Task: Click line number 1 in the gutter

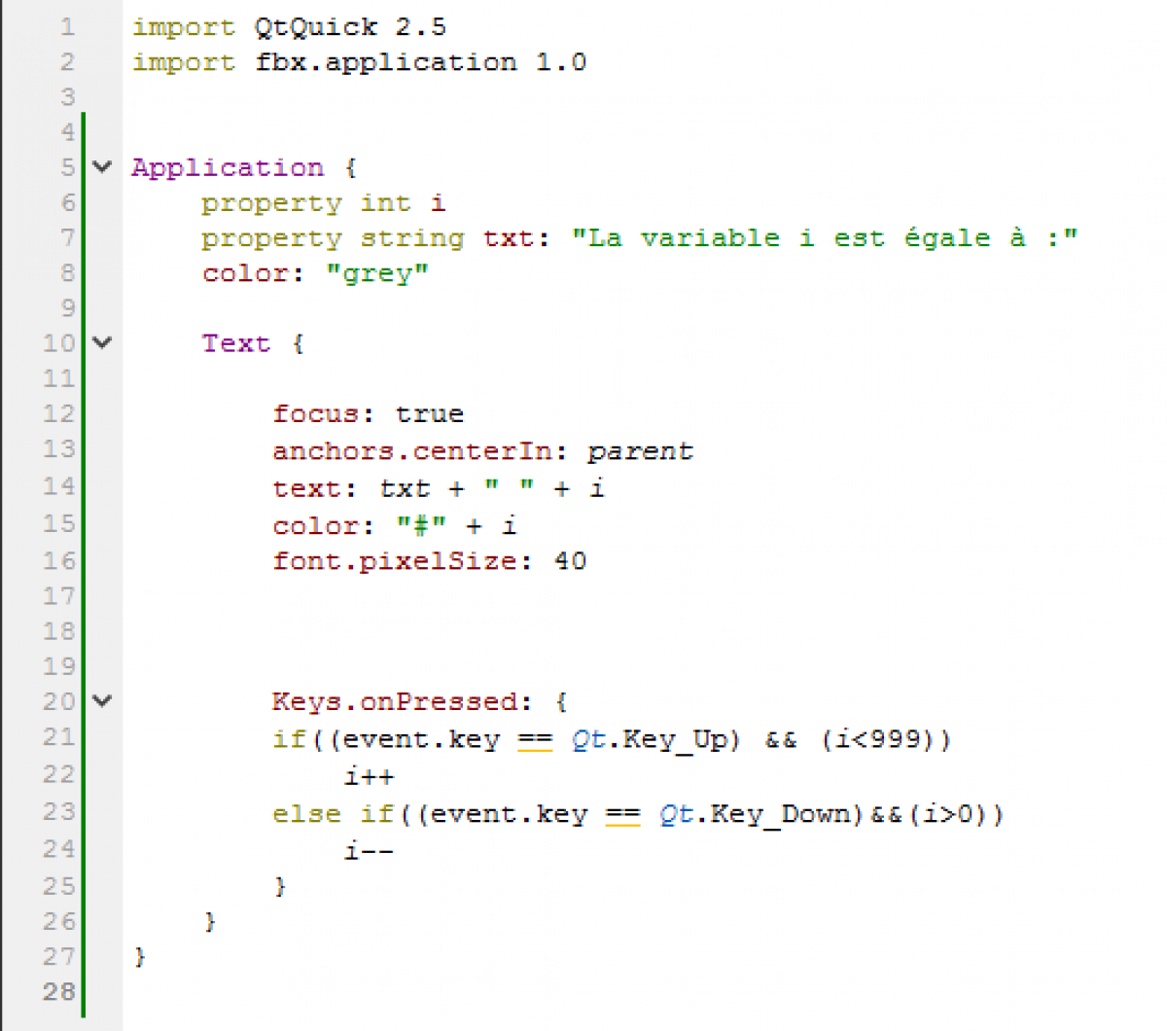Action: (67, 27)
